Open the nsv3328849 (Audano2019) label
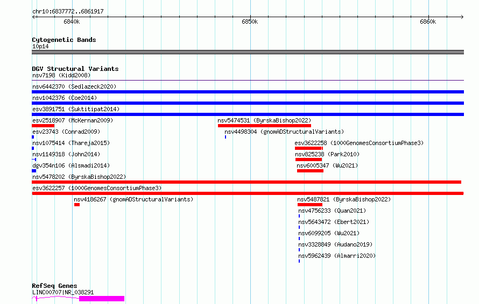Image resolution: width=479 pixels, height=304 pixels. (335, 244)
